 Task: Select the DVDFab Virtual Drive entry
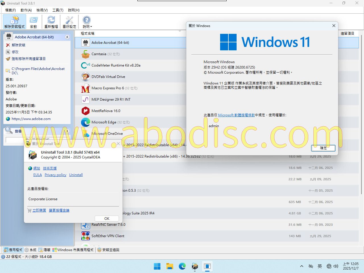coord(108,77)
